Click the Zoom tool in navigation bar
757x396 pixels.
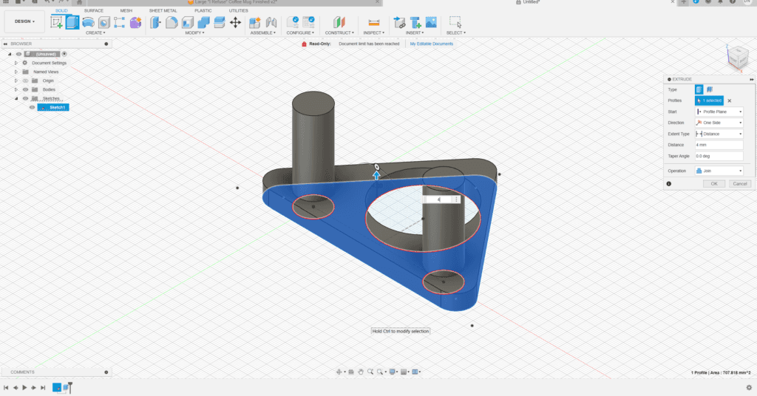(x=370, y=372)
